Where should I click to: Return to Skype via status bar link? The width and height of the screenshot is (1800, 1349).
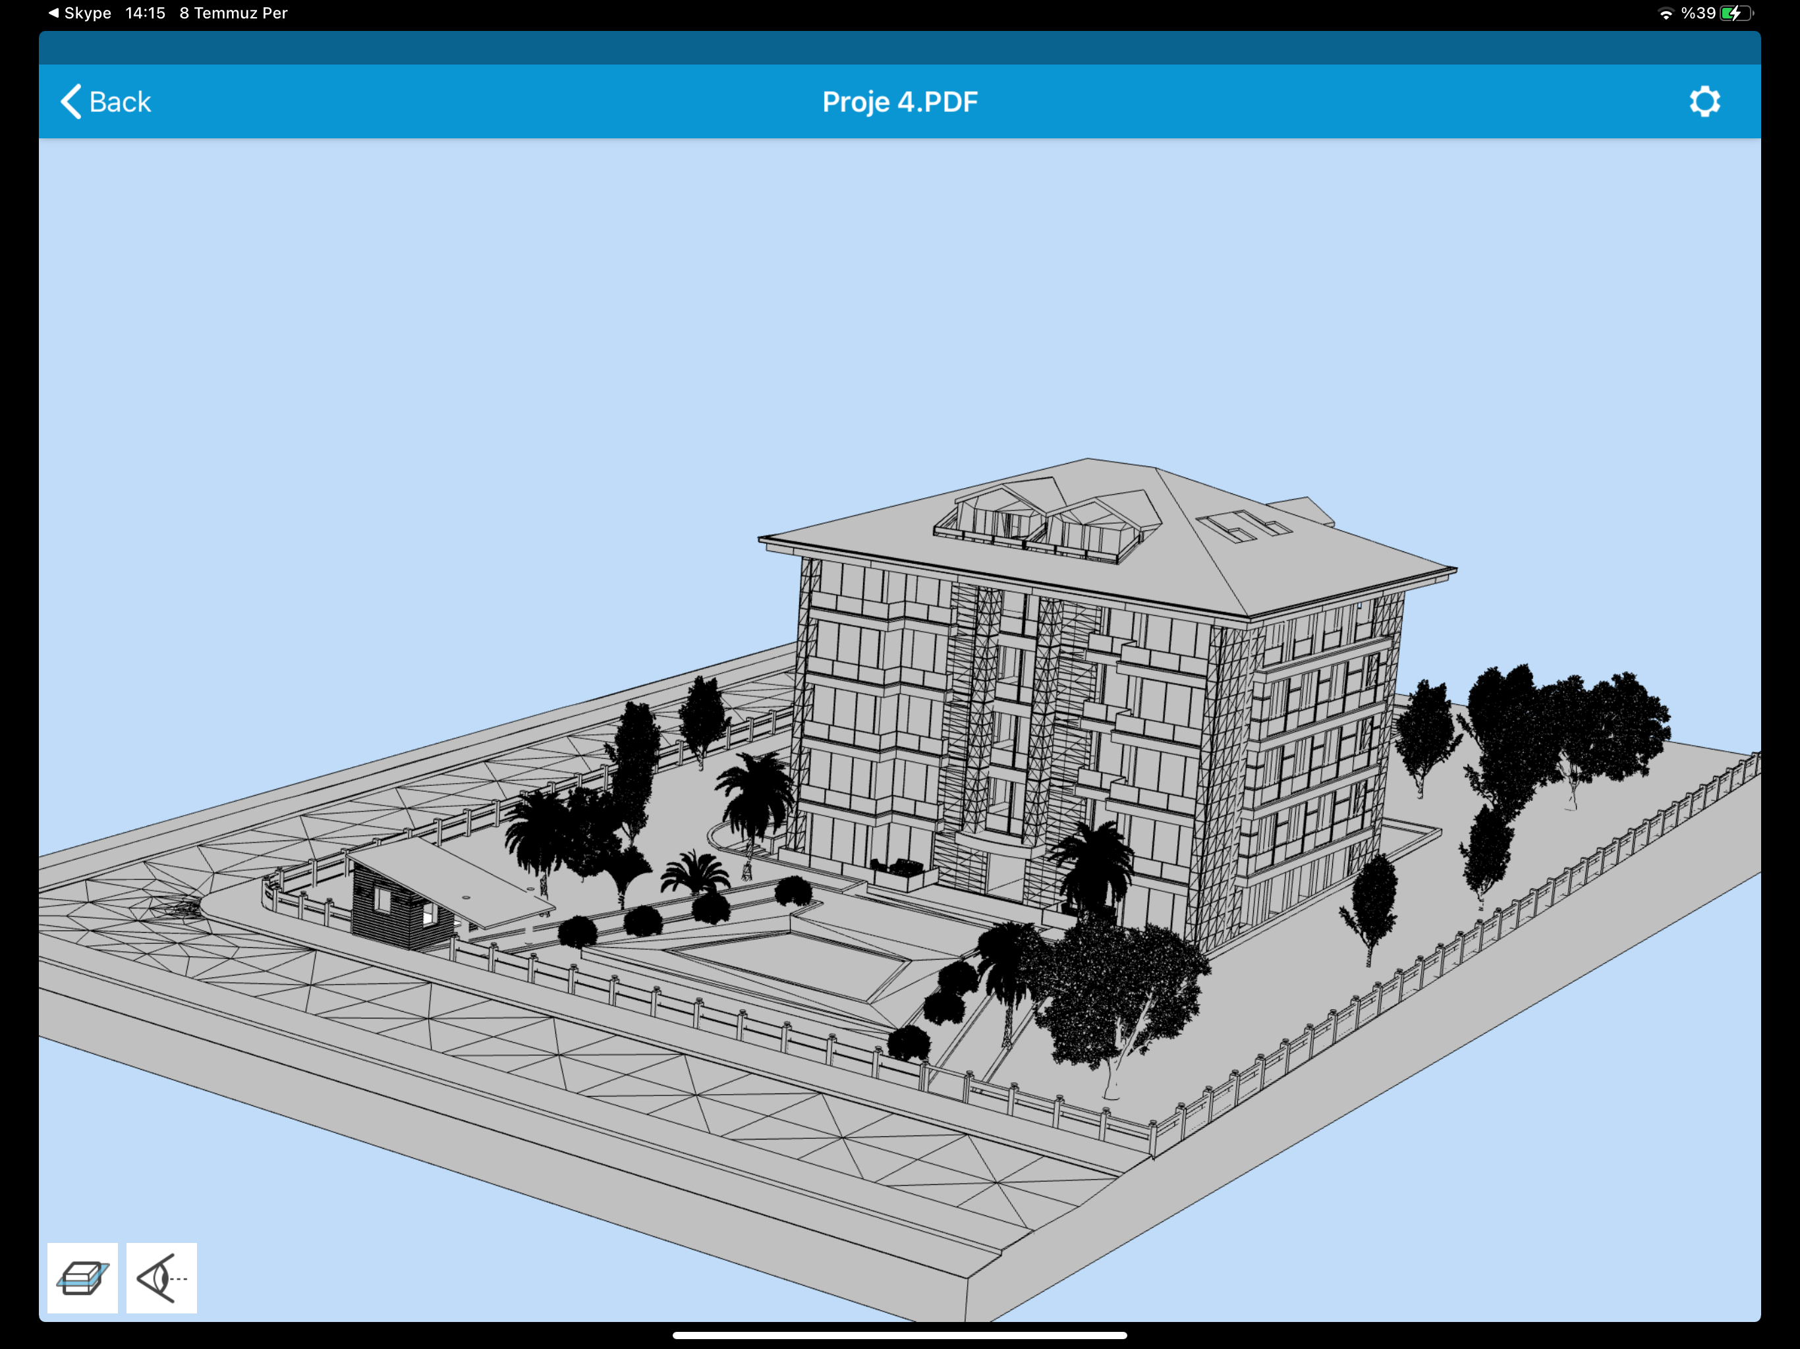click(80, 13)
